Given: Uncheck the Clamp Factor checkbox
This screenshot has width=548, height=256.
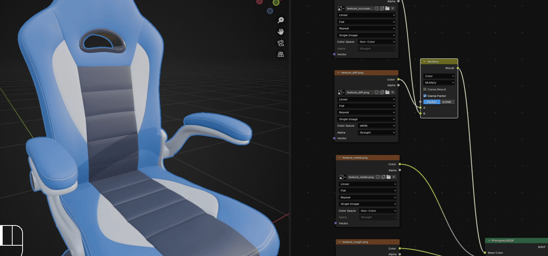Looking at the screenshot, I should click(425, 96).
